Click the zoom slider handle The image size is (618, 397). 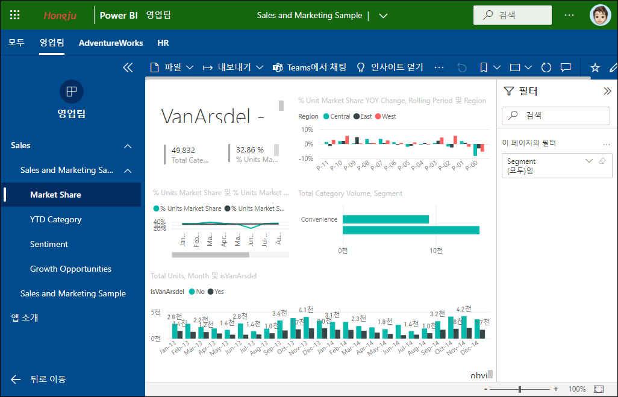520,390
